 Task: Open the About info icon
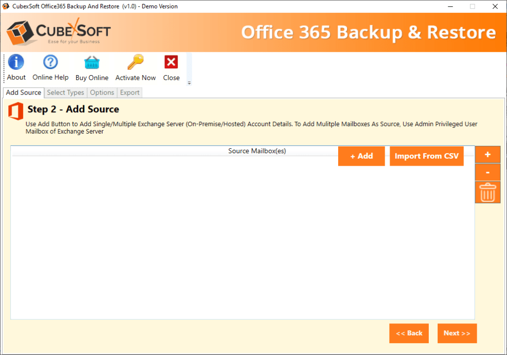16,62
